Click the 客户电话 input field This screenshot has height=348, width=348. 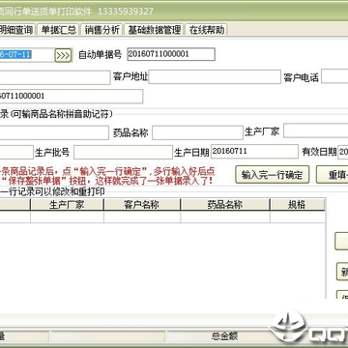(334, 76)
